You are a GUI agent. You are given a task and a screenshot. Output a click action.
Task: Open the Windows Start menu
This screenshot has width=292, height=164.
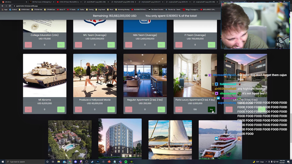[3, 162]
